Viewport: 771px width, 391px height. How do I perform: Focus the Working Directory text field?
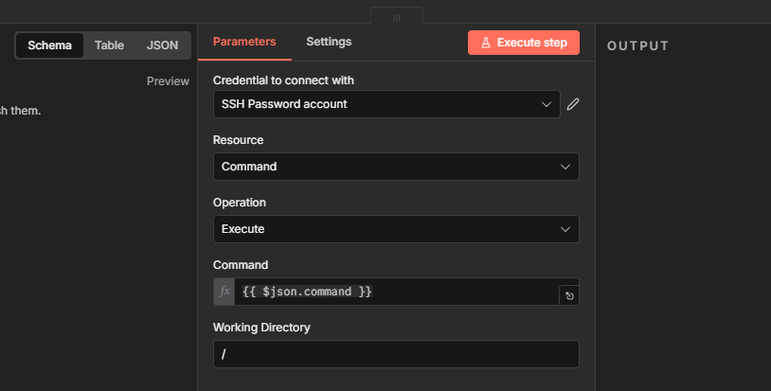pyautogui.click(x=396, y=354)
